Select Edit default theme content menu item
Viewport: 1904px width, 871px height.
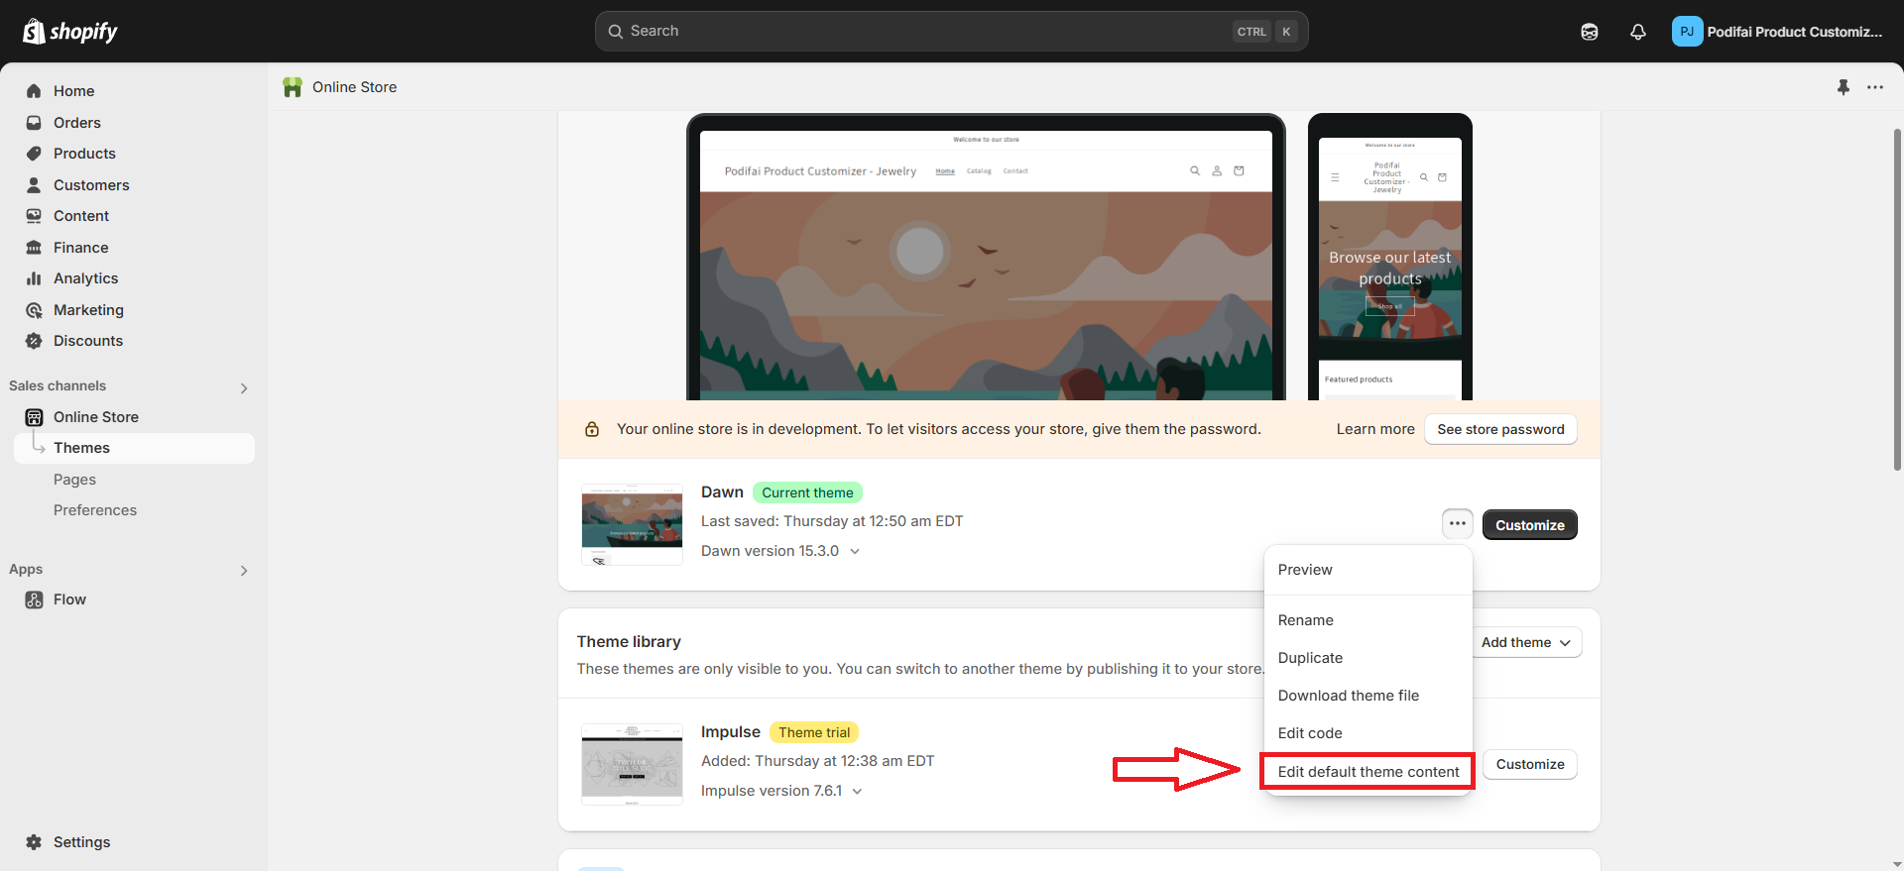pos(1368,772)
